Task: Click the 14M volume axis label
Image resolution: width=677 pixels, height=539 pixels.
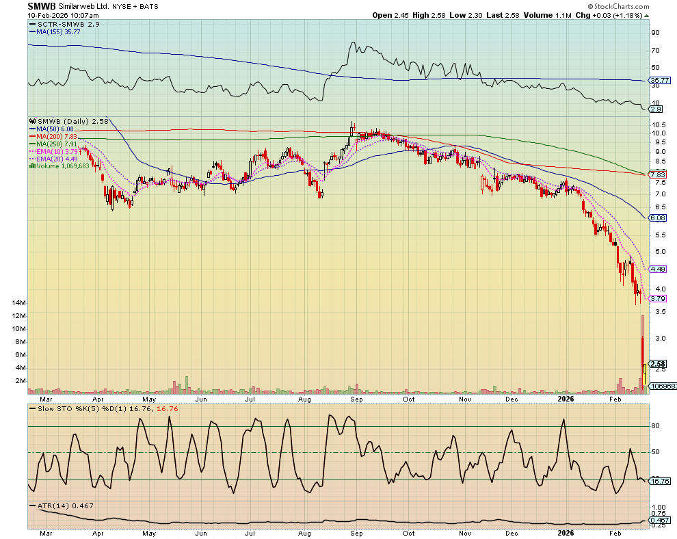Action: [x=19, y=303]
